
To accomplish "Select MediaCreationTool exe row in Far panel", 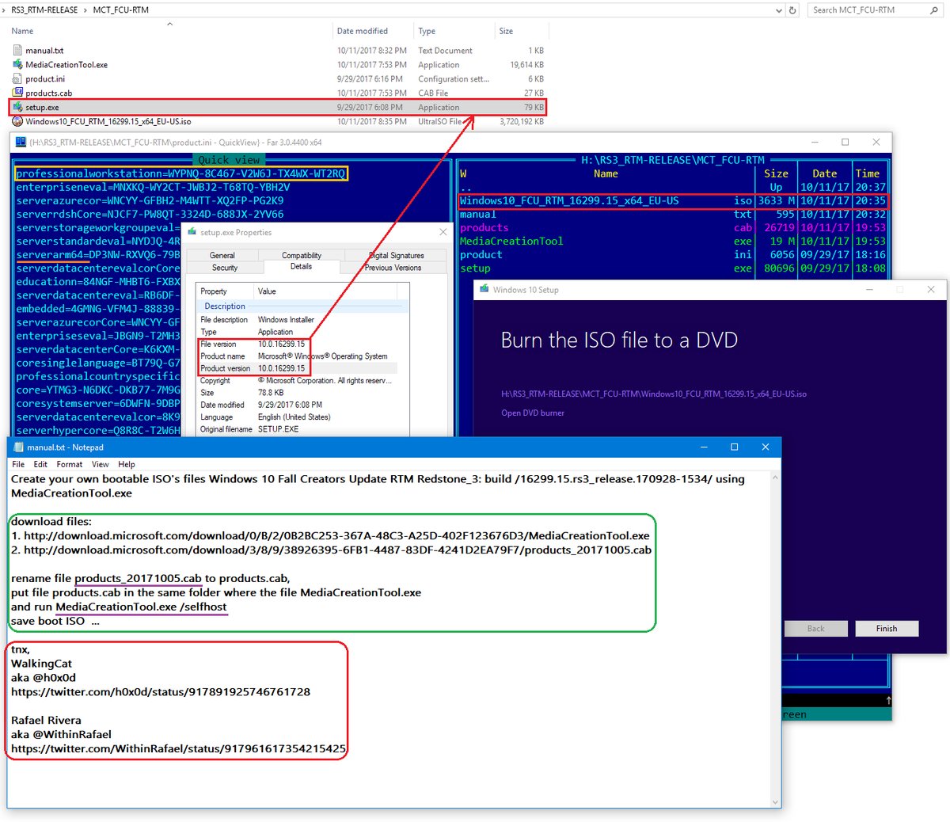I will coord(673,242).
